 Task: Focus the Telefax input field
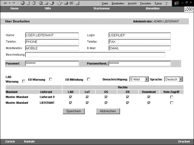pyautogui.click(x=140, y=42)
